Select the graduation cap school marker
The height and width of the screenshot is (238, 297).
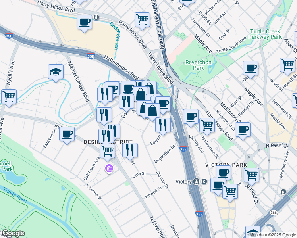click(x=56, y=72)
